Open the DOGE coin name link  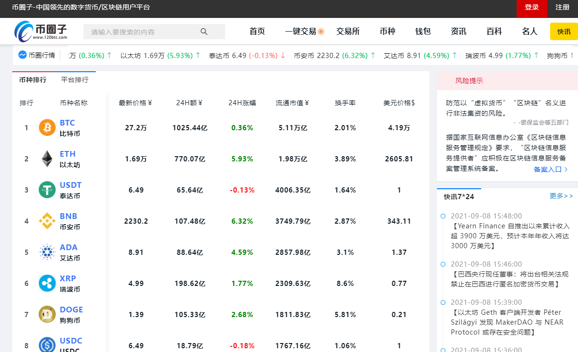coord(71,310)
